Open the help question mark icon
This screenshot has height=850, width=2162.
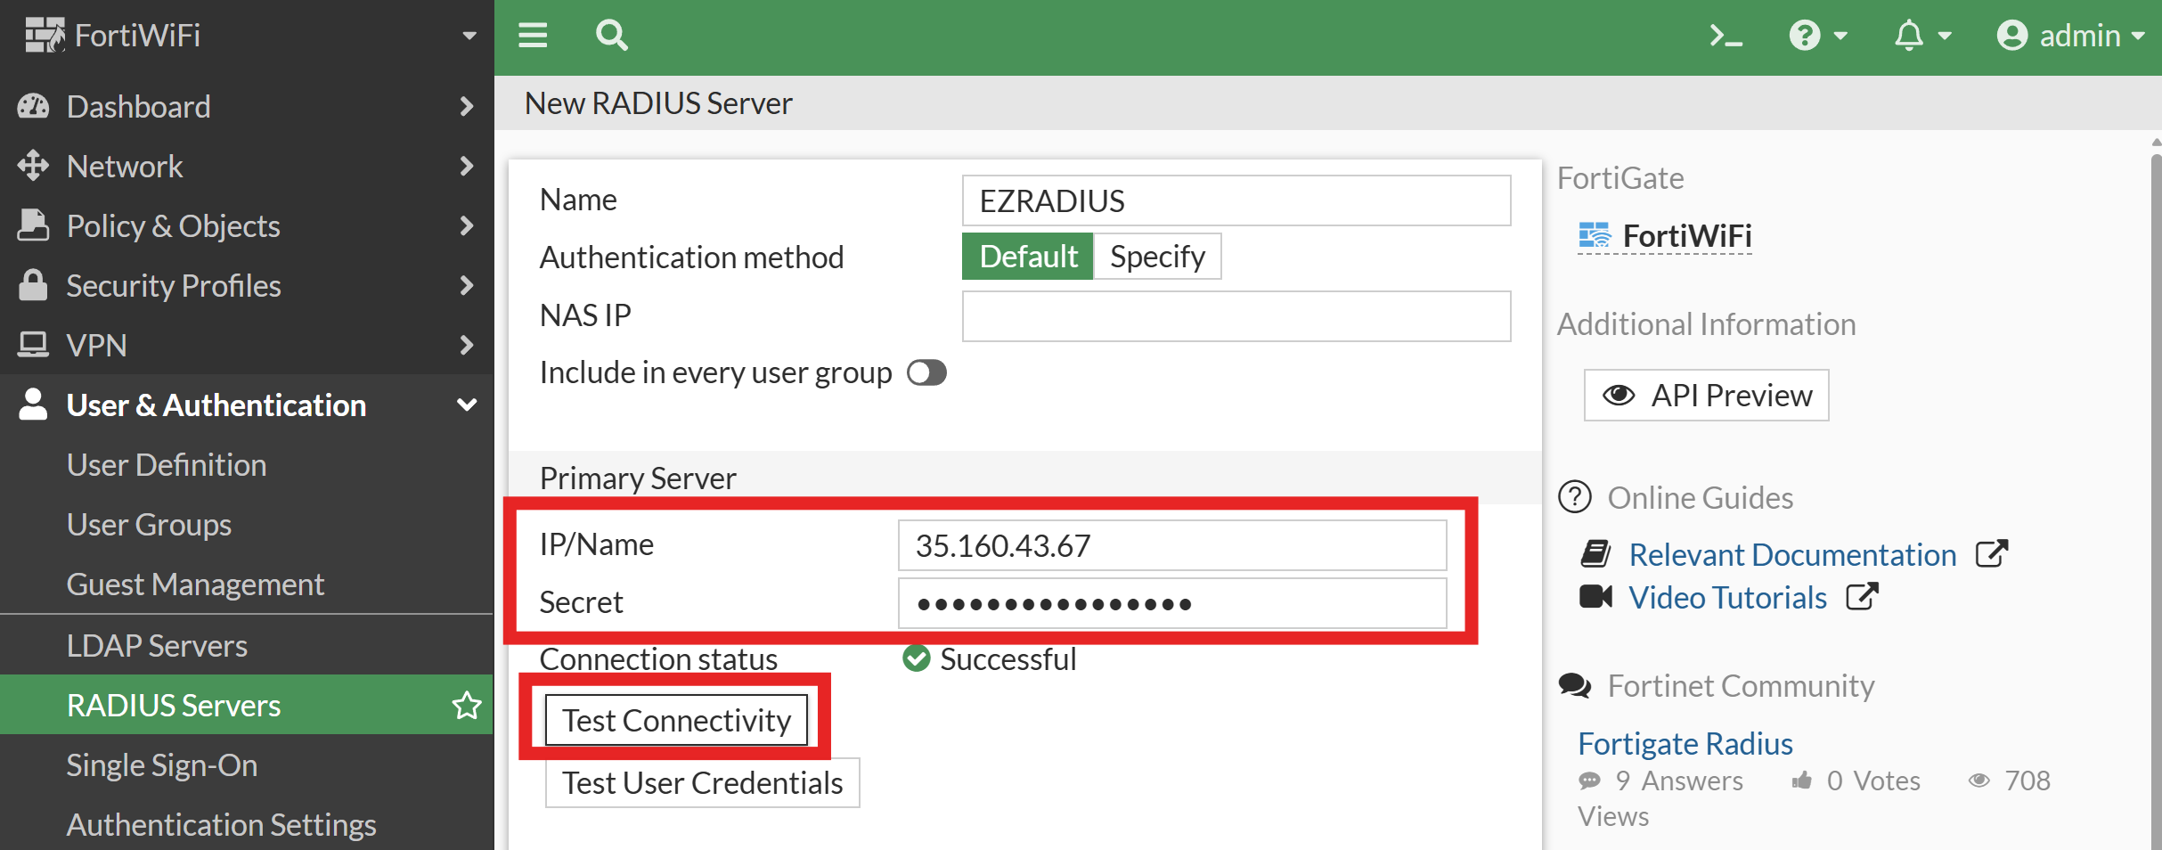click(1804, 35)
